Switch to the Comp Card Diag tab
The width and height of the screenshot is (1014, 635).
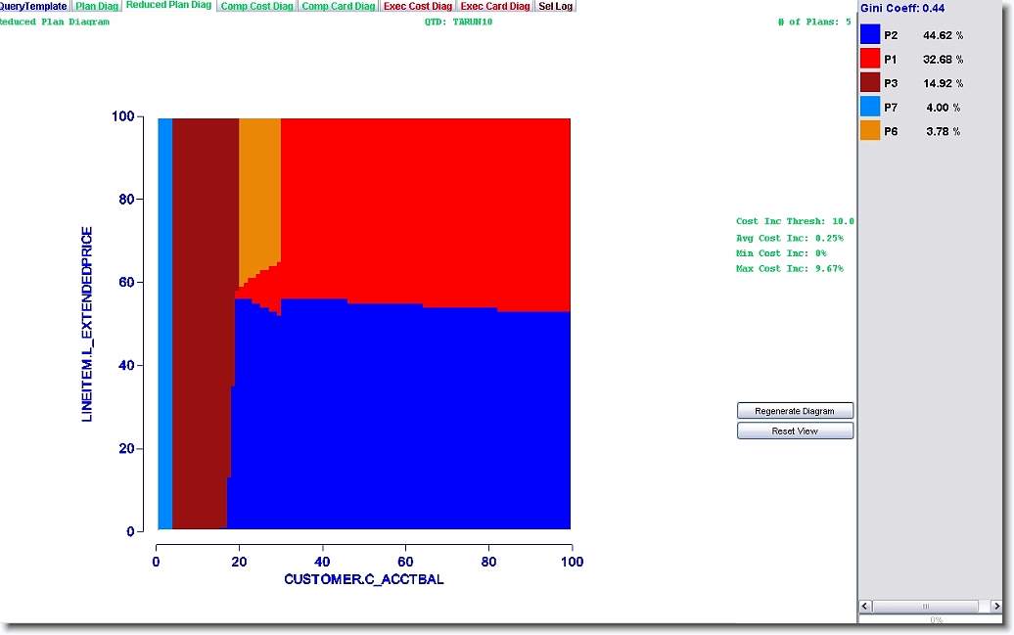(x=338, y=6)
